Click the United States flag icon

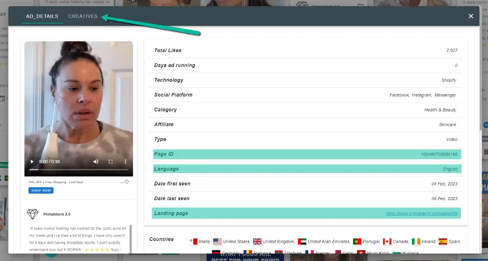(x=217, y=242)
